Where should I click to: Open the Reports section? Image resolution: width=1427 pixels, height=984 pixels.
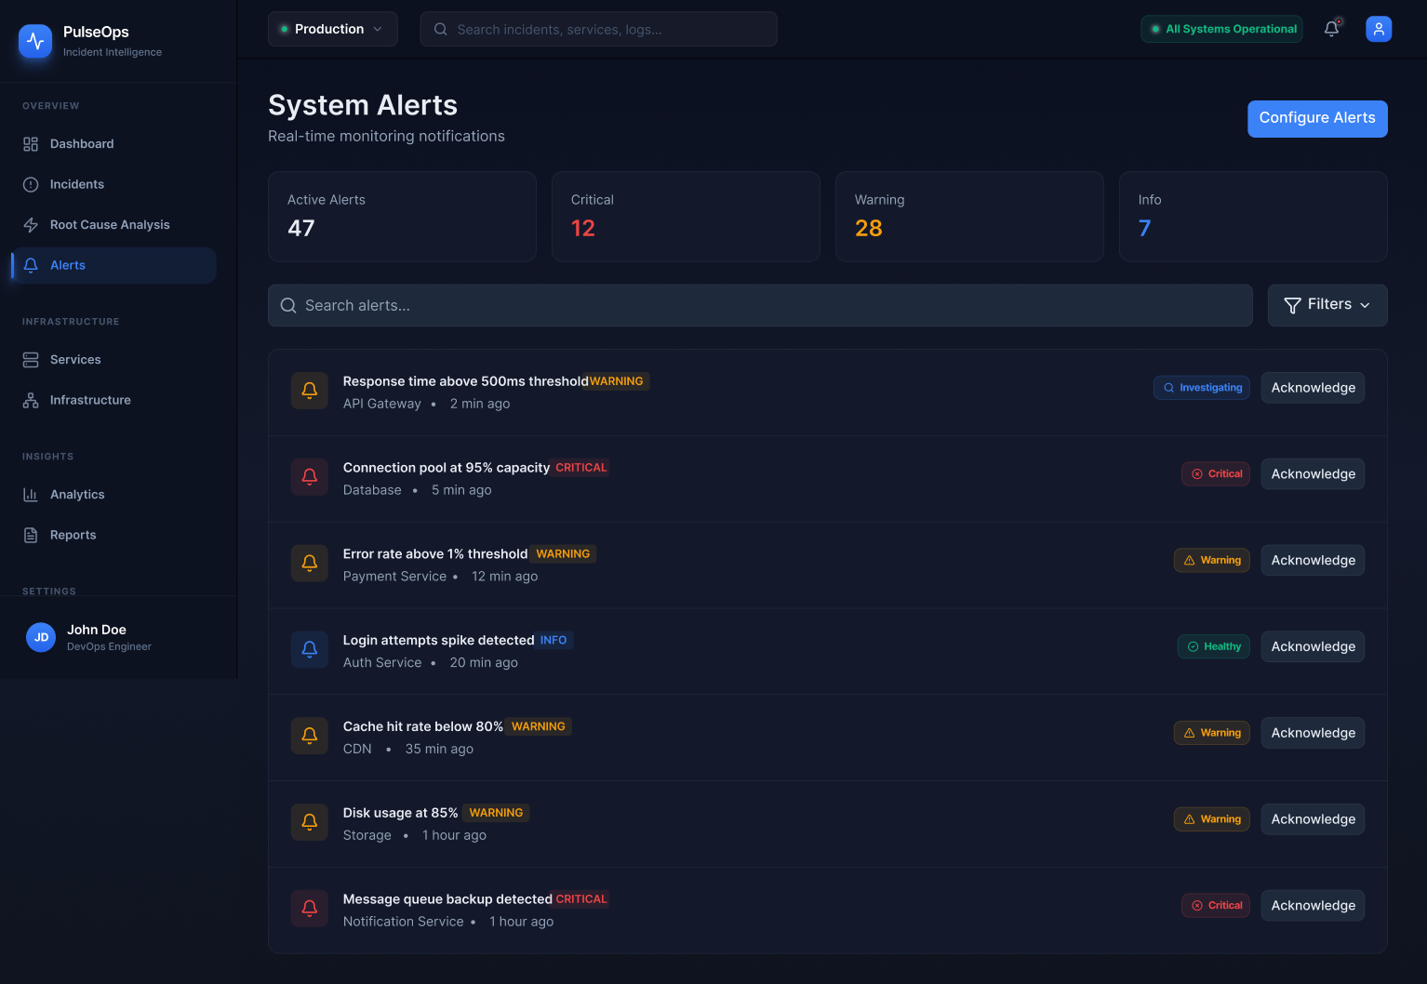73,535
